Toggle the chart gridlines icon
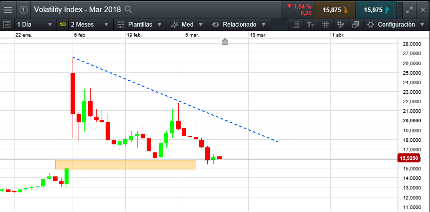The height and width of the screenshot is (212, 430). tap(325, 25)
